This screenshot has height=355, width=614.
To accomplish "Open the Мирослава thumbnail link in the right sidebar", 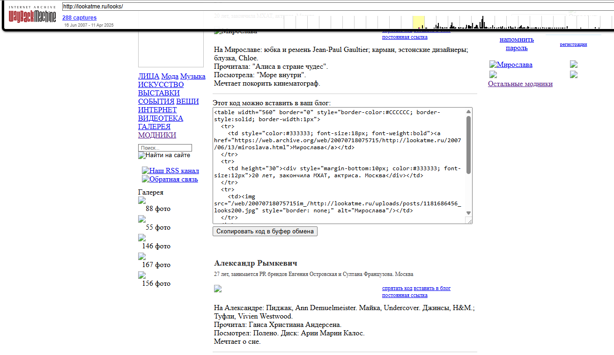I will (x=511, y=65).
